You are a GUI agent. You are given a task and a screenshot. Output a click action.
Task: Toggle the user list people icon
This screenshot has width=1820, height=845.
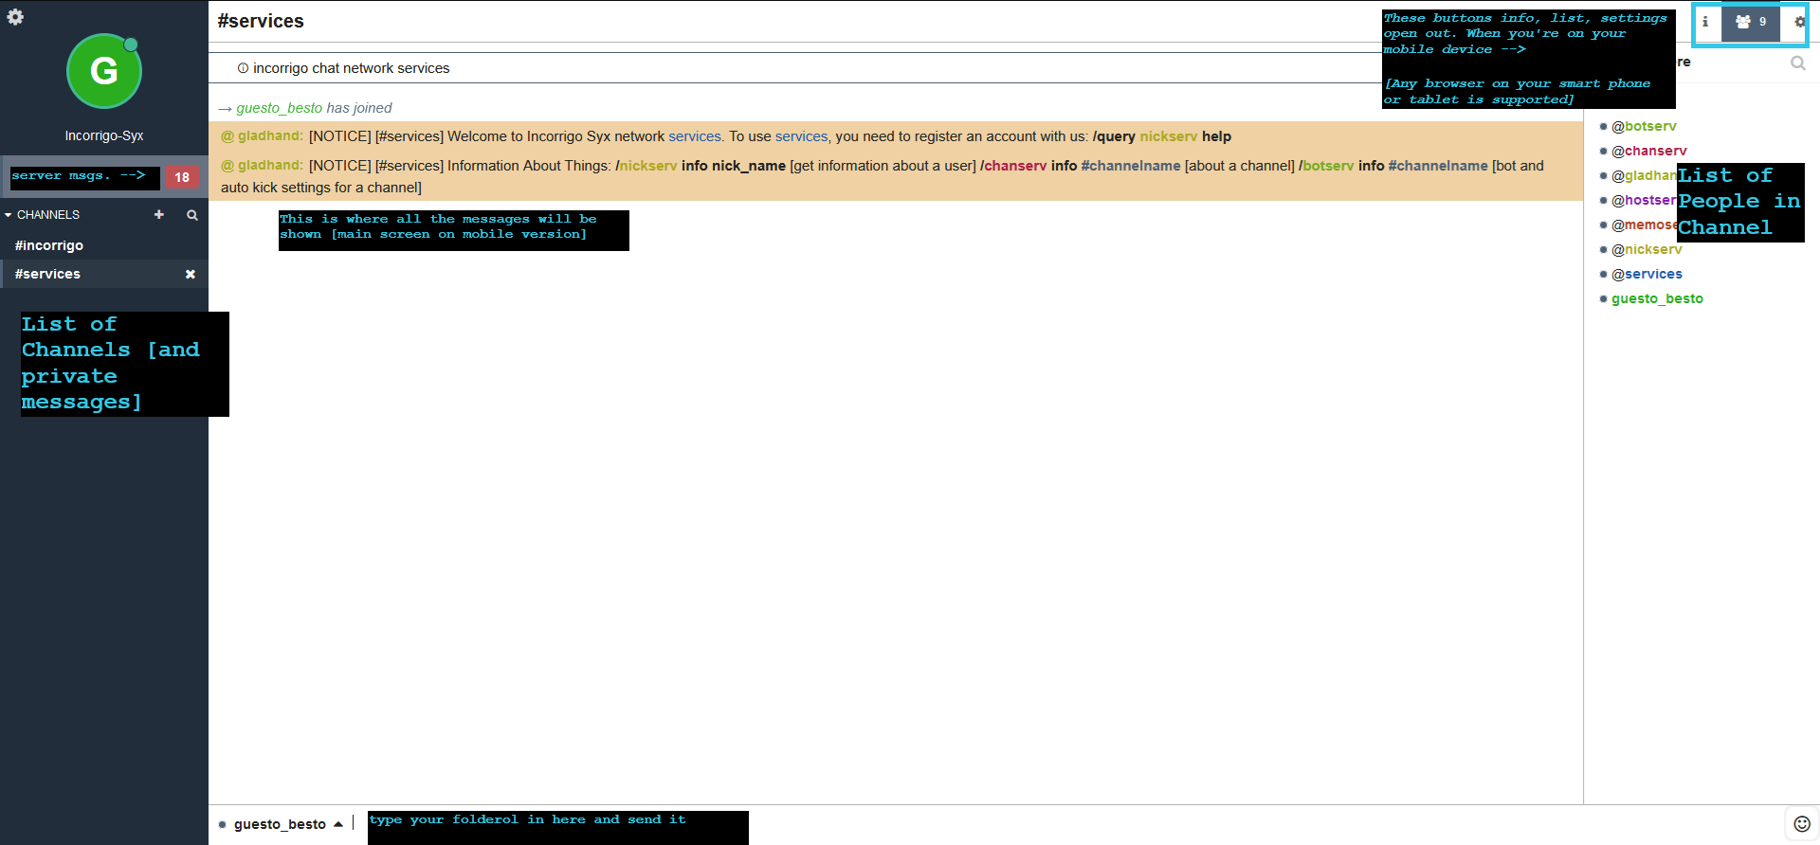(1750, 22)
